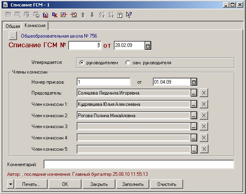Clear Член комиссии 2 with X button
Image resolution: width=246 pixels, height=194 pixels.
pyautogui.click(x=204, y=116)
